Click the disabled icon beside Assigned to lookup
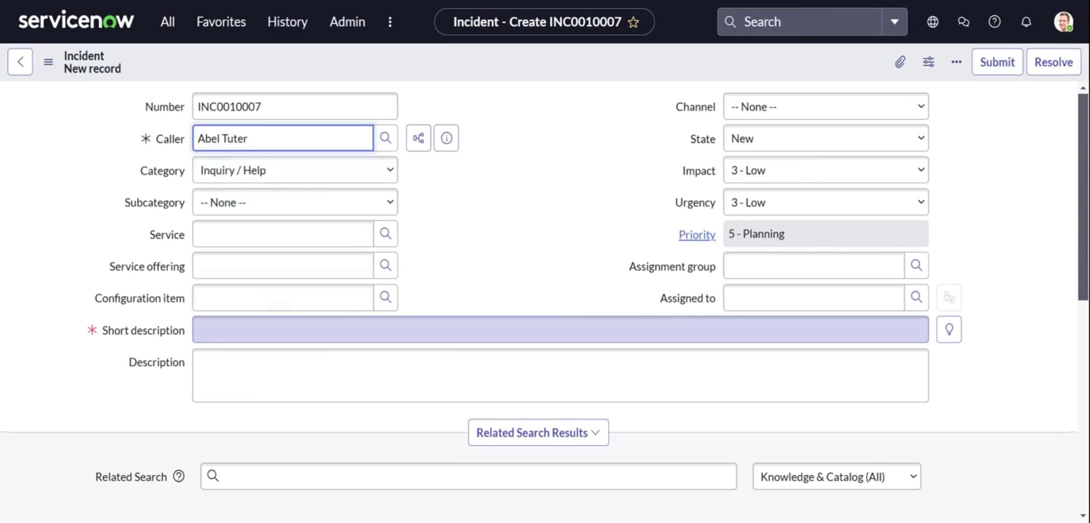Viewport: 1090px width, 523px height. 949,297
